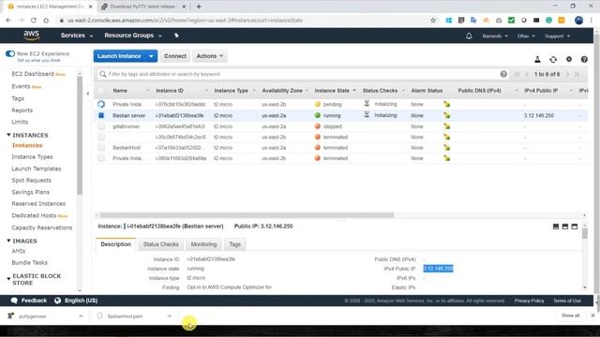The width and height of the screenshot is (600, 337).
Task: Open AMIs in sidebar
Action: pyautogui.click(x=19, y=251)
